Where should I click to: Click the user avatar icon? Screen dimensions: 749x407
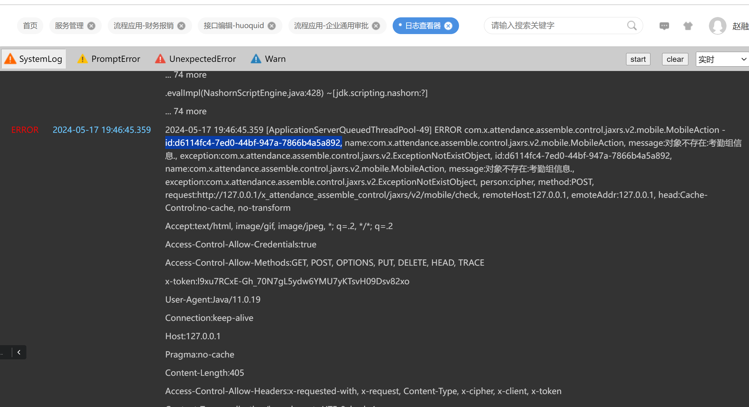[717, 26]
